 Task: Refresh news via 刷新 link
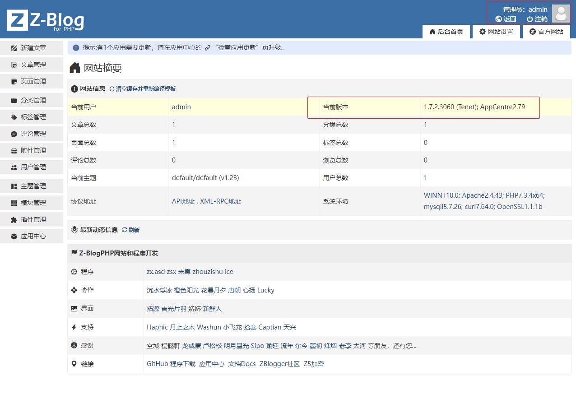coord(131,230)
